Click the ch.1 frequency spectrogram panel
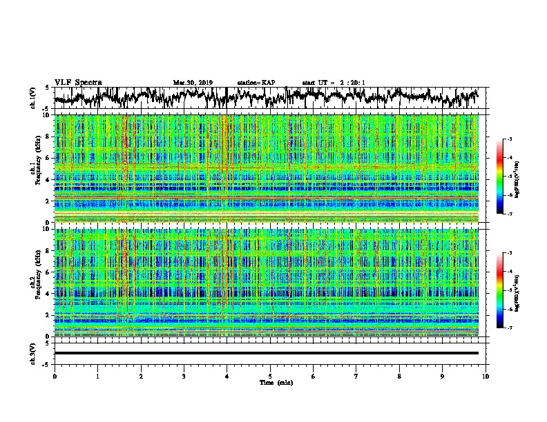 [267, 168]
